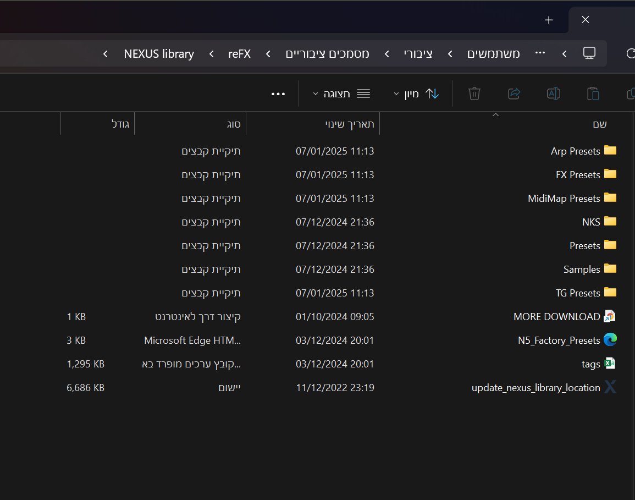Select the update_nexus_library_location file name
Screen dimensions: 635x500
(x=536, y=388)
